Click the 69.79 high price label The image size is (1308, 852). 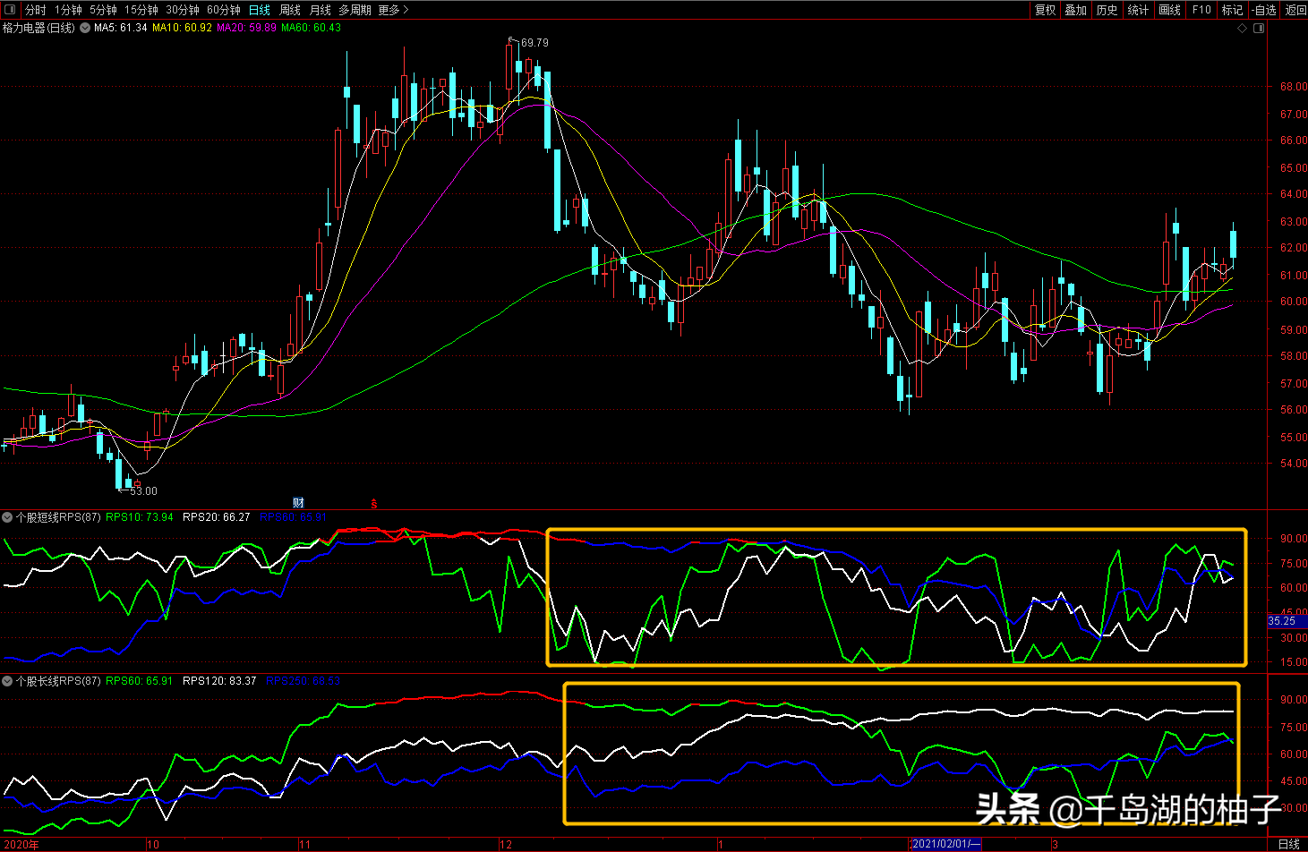(x=534, y=43)
